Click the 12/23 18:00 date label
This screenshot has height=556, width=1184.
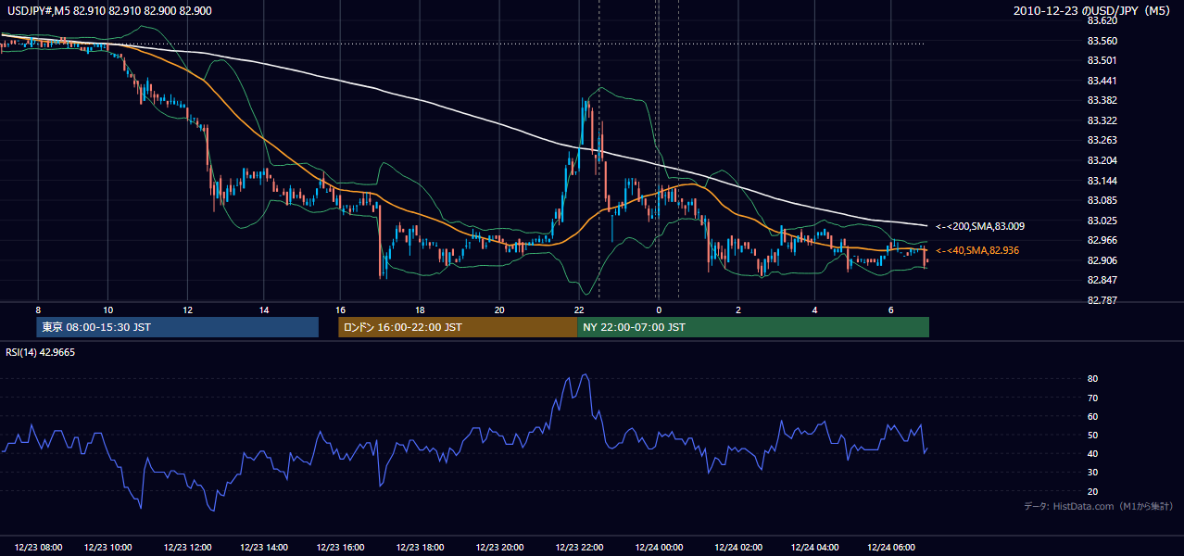(x=420, y=547)
